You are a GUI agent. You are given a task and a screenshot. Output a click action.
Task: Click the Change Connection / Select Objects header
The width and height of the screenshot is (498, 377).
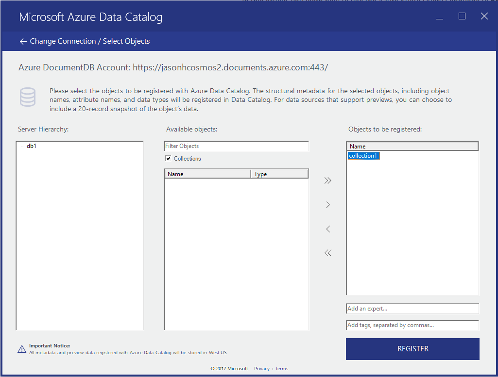coord(89,41)
